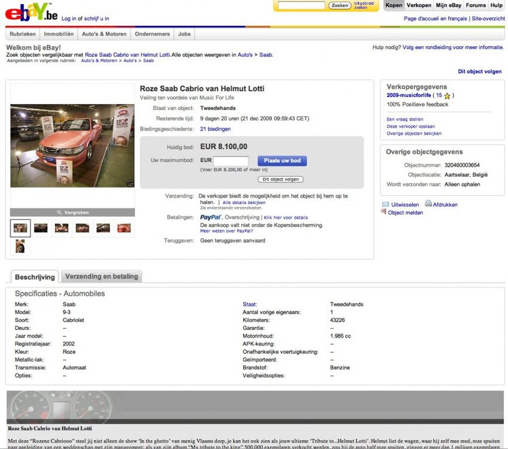Image resolution: width=508 pixels, height=449 pixels.
Task: Click the Dit object volgen button
Action: [x=280, y=180]
